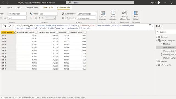Click the Serial_Number column header
The width and height of the screenshot is (176, 99).
[9, 32]
